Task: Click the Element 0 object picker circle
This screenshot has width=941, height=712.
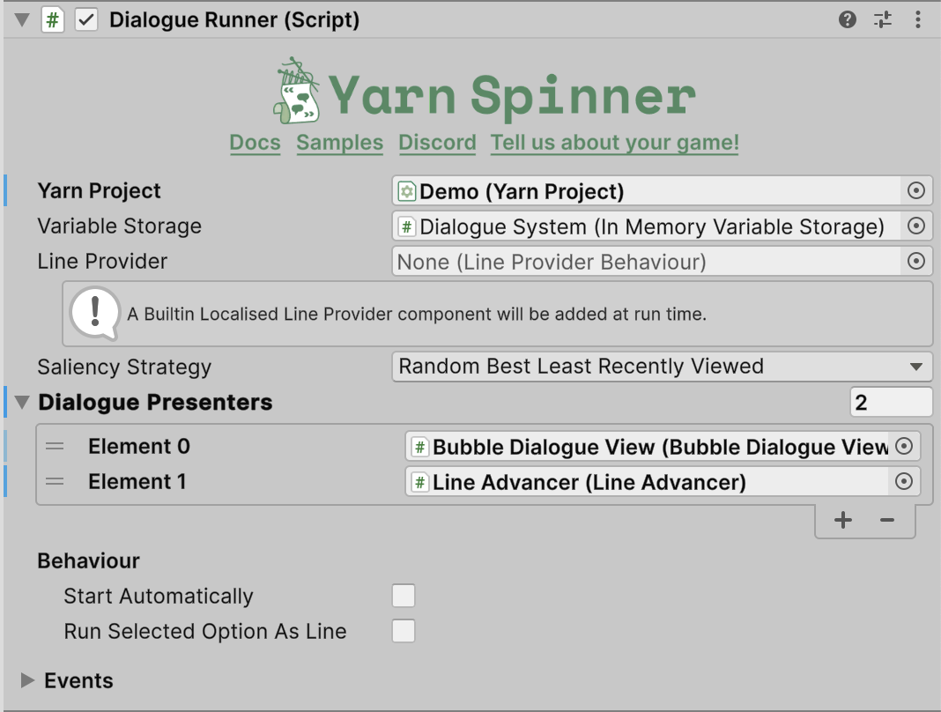Action: 904,447
